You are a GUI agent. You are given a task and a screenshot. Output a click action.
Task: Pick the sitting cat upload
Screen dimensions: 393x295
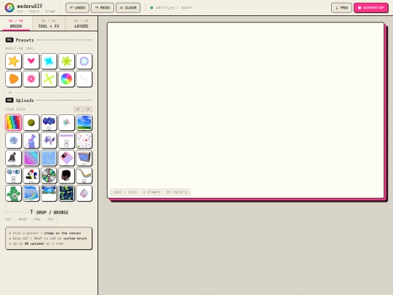14,158
